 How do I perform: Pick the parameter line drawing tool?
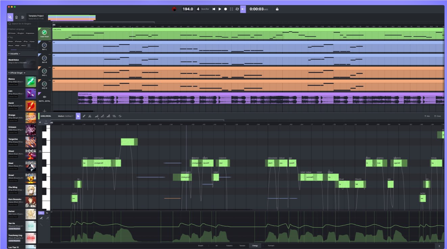tap(41, 224)
